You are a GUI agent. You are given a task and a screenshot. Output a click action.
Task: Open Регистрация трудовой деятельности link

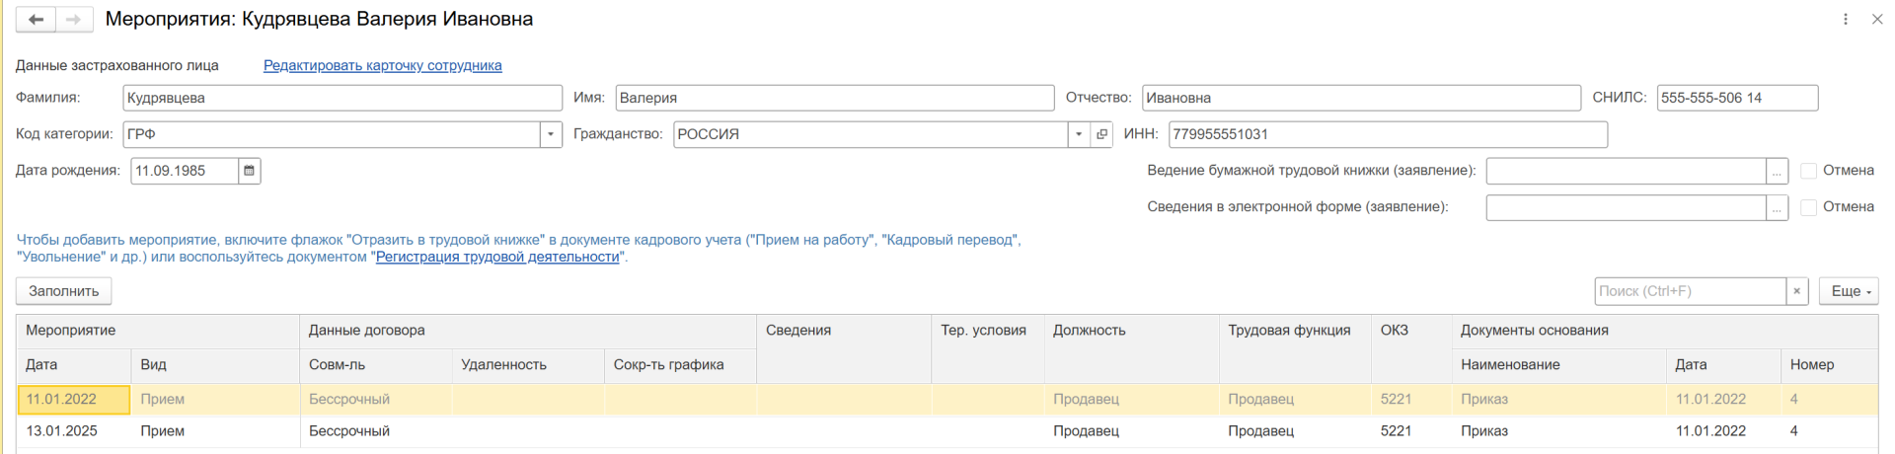(x=497, y=257)
